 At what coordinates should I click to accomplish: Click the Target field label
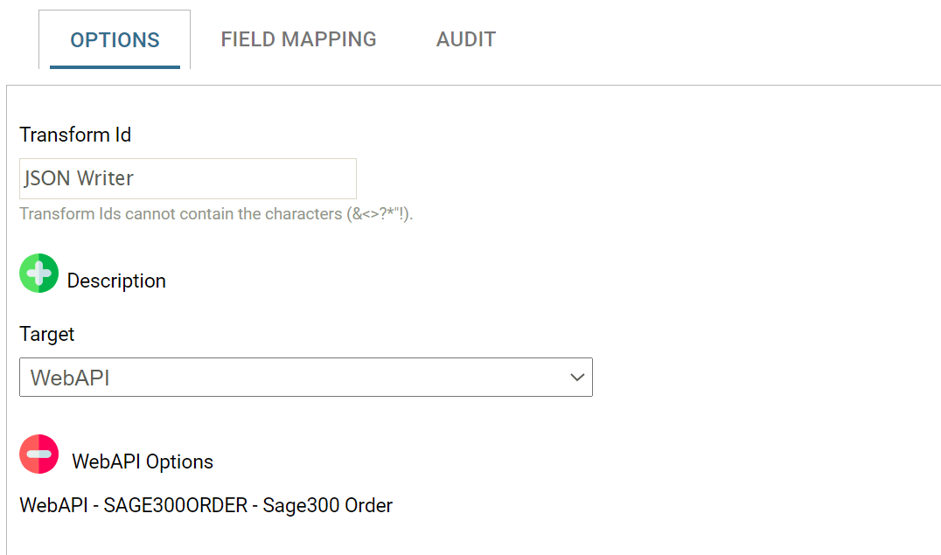[47, 334]
